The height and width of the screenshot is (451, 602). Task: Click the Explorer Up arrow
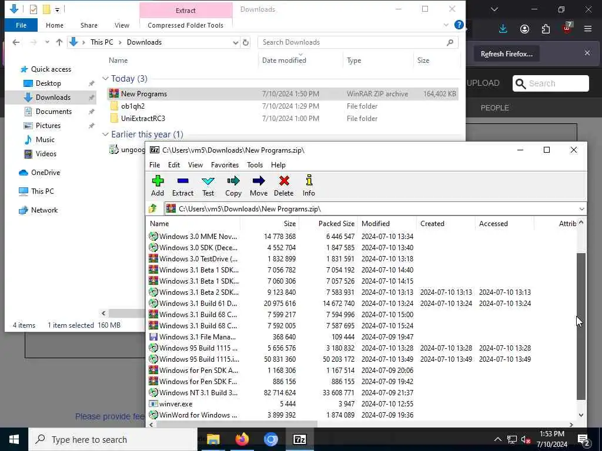click(59, 42)
